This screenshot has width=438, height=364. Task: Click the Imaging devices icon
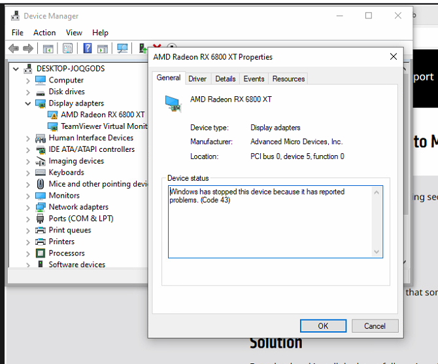41,161
